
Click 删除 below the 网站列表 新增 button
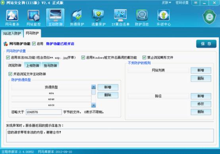point(201,78)
